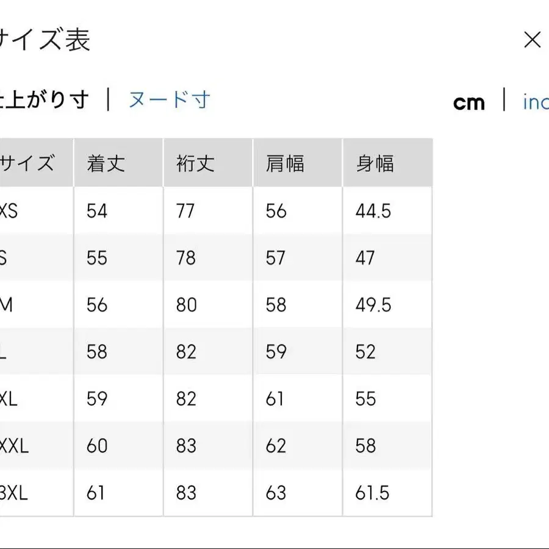Select the L size row
This screenshot has width=549, height=549.
(7, 351)
